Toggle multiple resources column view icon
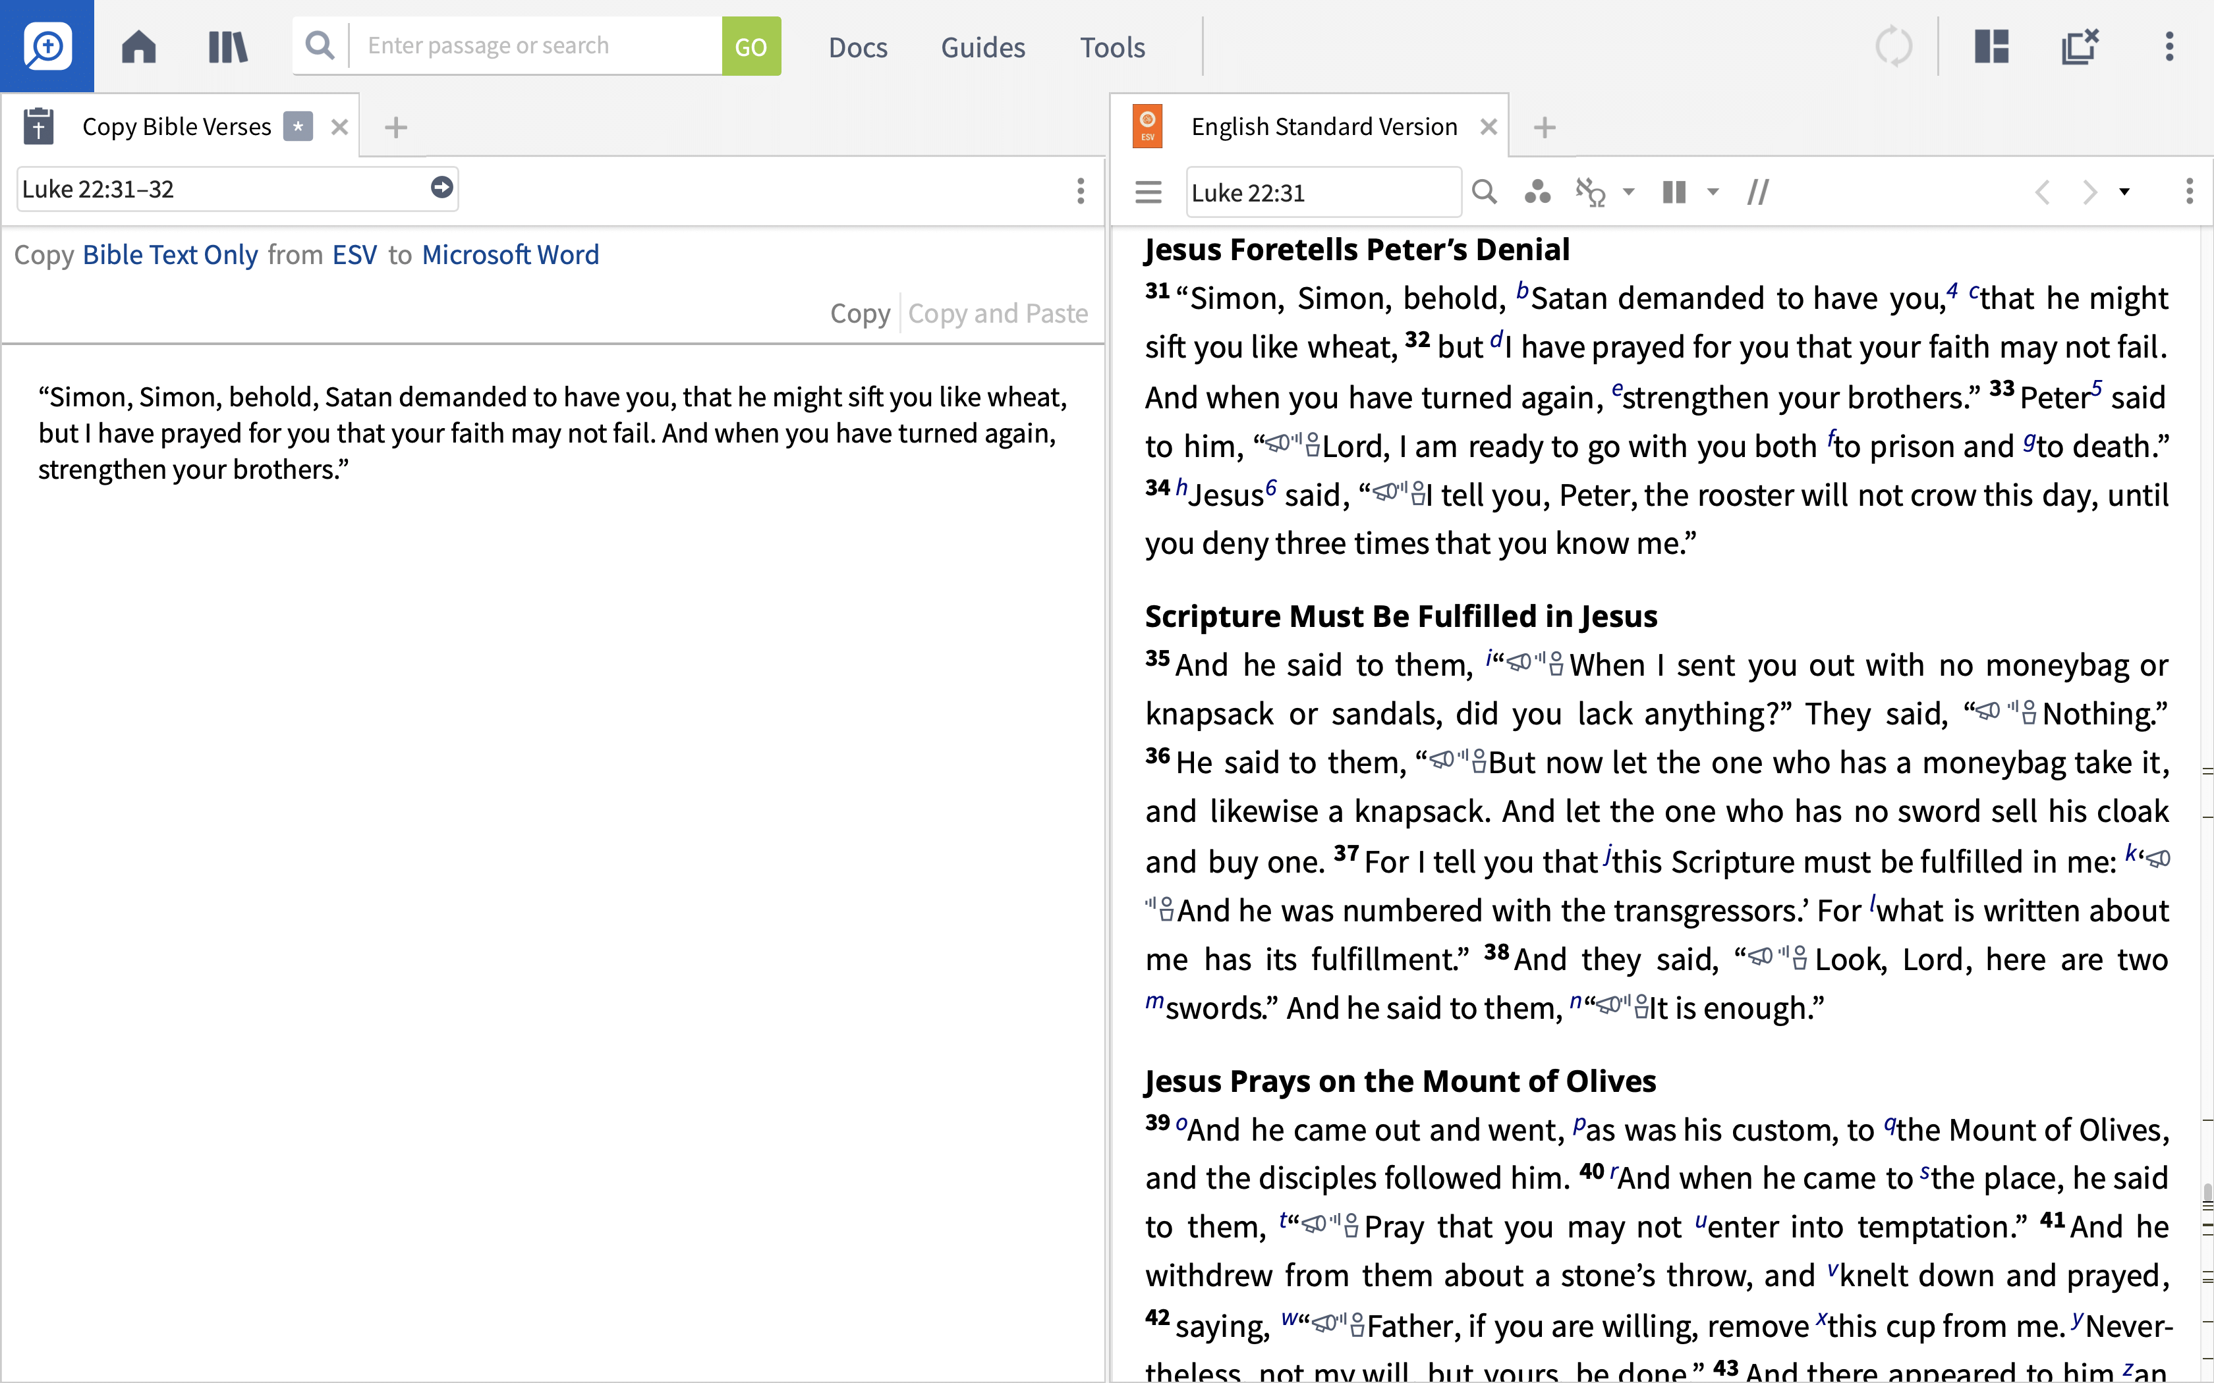The height and width of the screenshot is (1383, 2214). click(1674, 192)
